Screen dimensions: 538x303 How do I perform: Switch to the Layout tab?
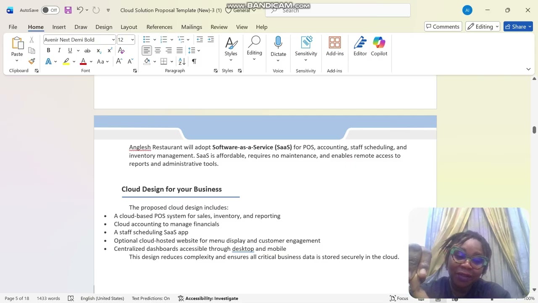(129, 27)
